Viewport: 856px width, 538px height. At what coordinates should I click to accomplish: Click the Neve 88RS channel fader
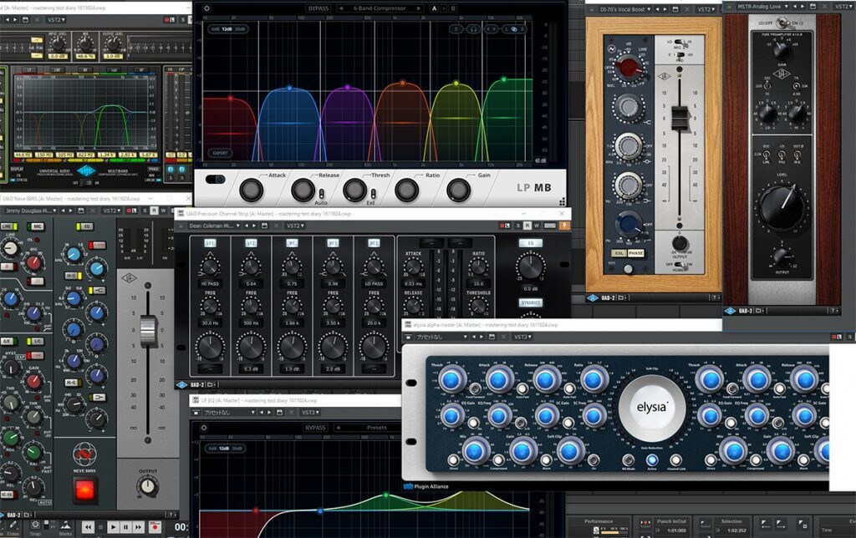click(148, 331)
